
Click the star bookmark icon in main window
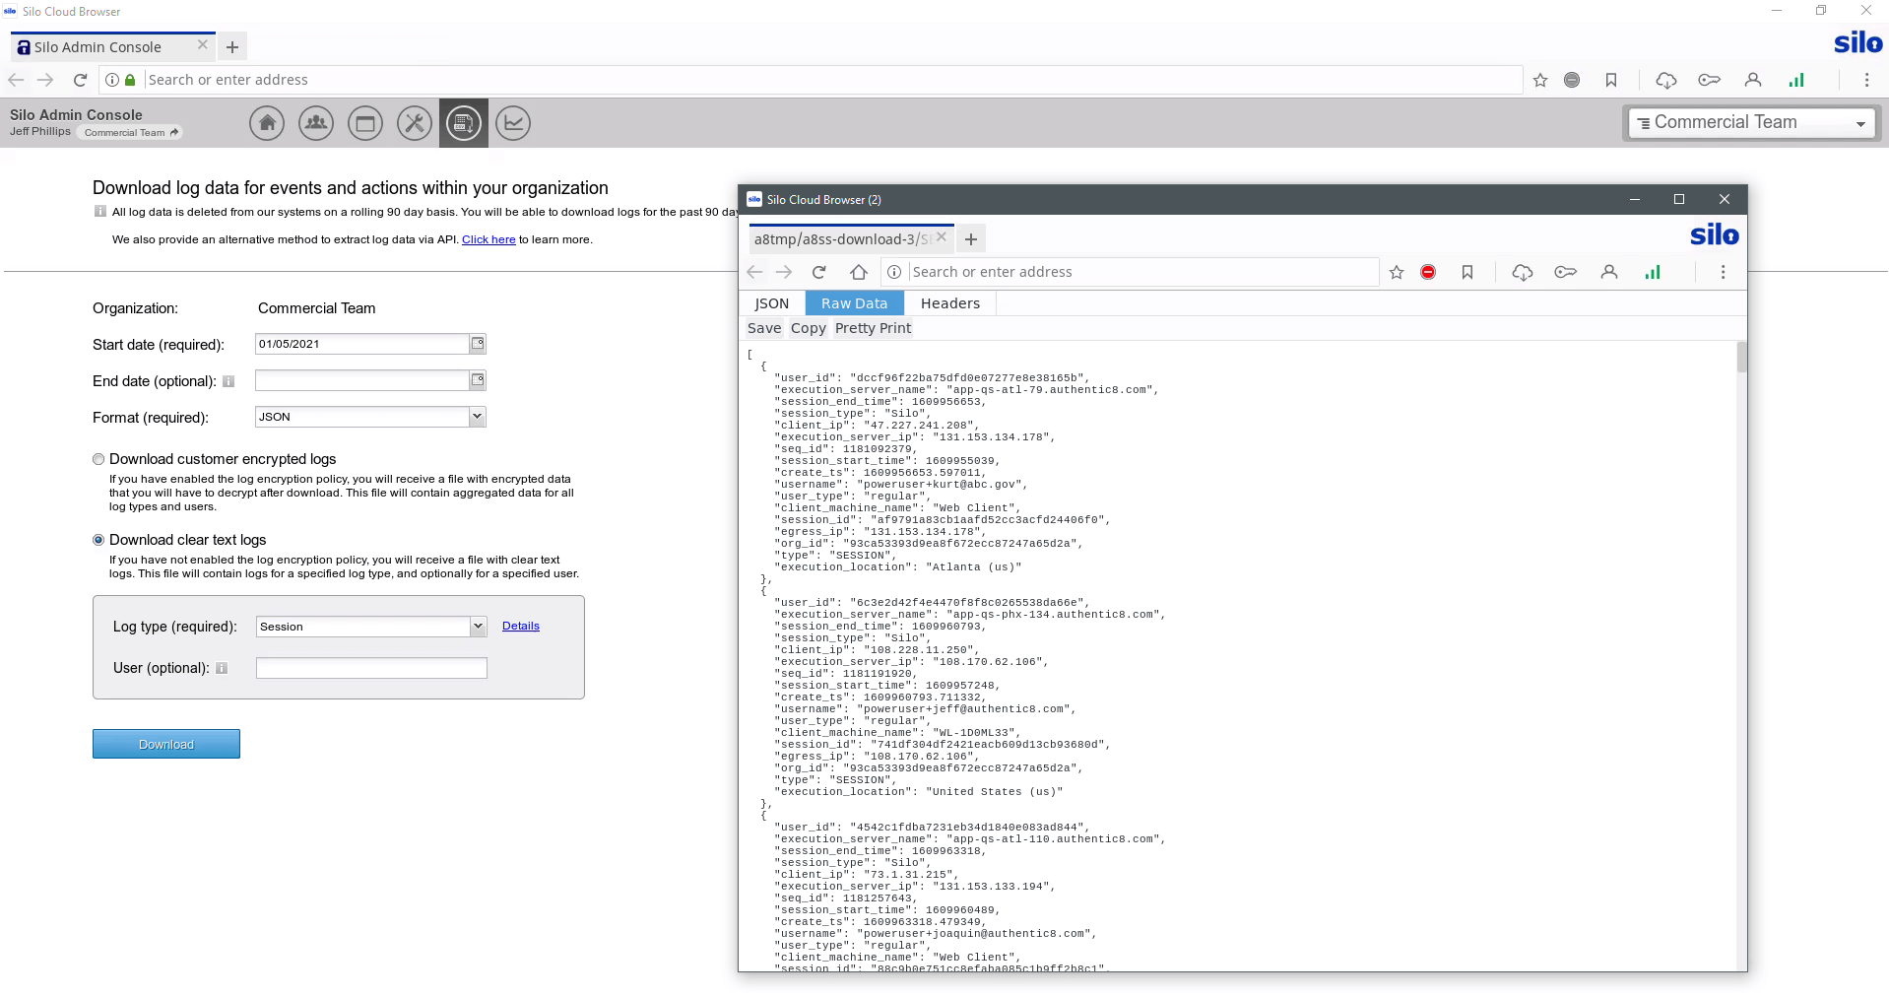pos(1540,80)
